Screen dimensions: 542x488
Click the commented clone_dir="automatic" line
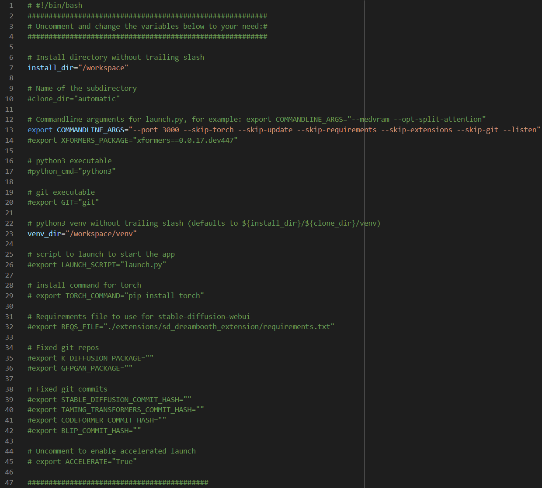coord(73,99)
